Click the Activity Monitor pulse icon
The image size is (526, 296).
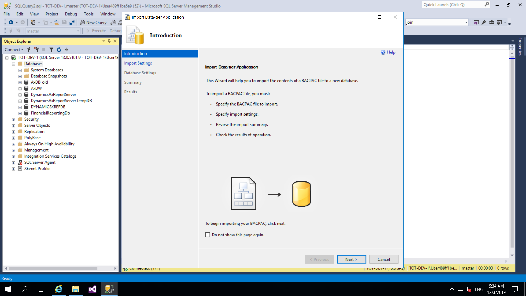pos(67,50)
